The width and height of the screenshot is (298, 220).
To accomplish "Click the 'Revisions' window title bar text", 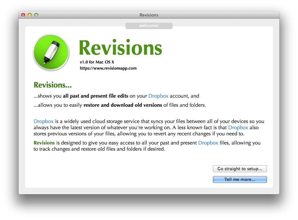I will 149,15.
